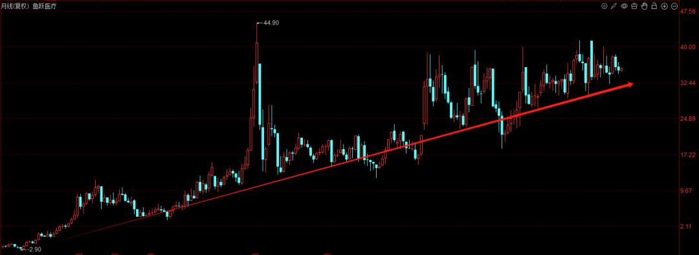The width and height of the screenshot is (699, 255).
Task: Select the 2.90 low price marker
Action: pyautogui.click(x=34, y=250)
